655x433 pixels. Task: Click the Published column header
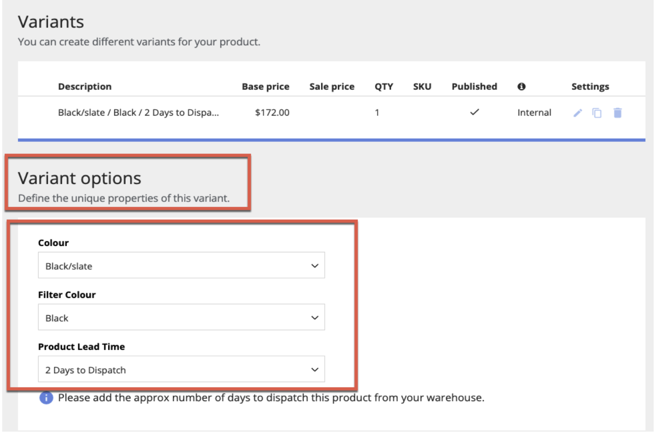click(474, 86)
